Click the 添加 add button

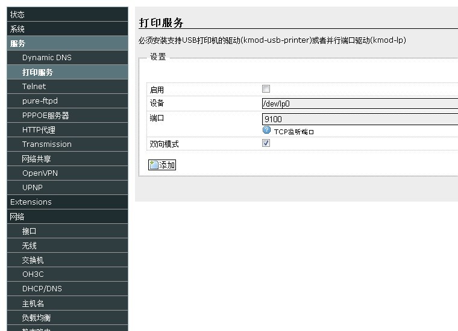162,165
